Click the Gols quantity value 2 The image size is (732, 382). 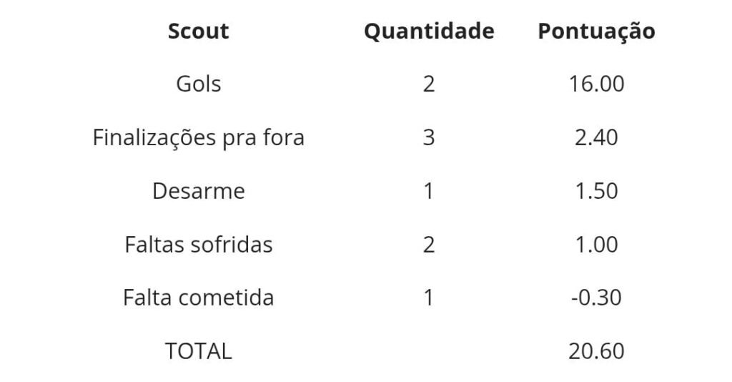tap(429, 84)
